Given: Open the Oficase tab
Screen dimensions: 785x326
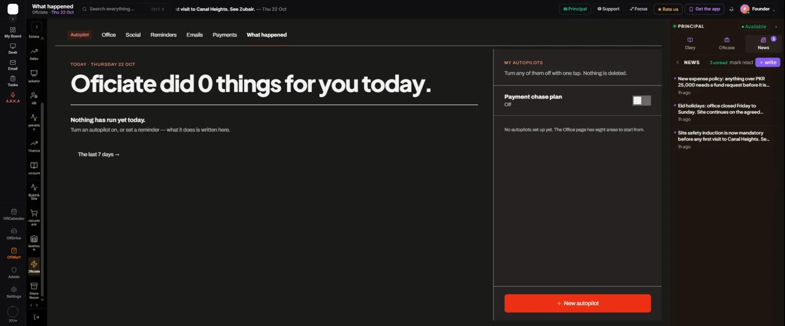Looking at the screenshot, I should click(x=727, y=43).
